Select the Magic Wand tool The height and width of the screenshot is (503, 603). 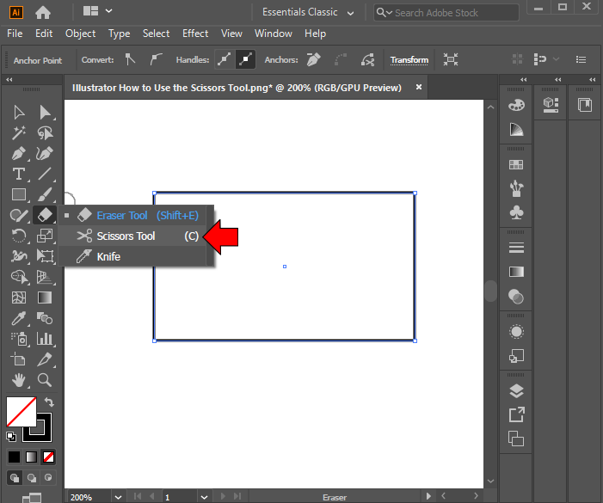click(19, 133)
